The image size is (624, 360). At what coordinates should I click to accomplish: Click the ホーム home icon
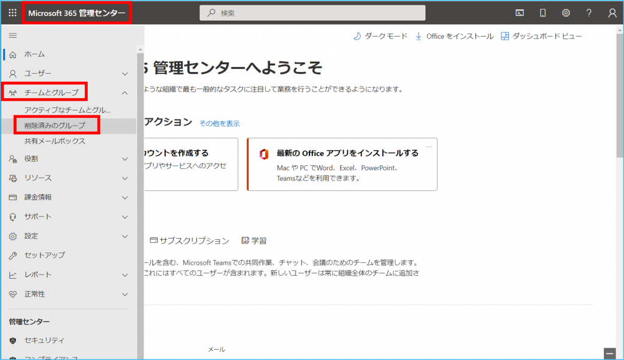pyautogui.click(x=13, y=54)
